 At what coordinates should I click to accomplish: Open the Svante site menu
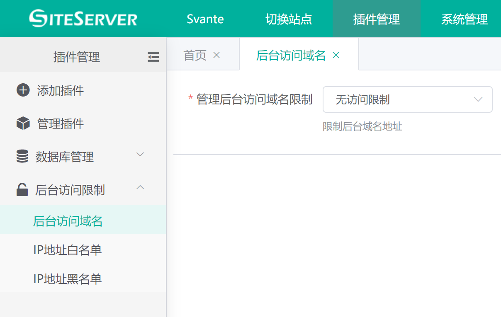click(x=205, y=19)
